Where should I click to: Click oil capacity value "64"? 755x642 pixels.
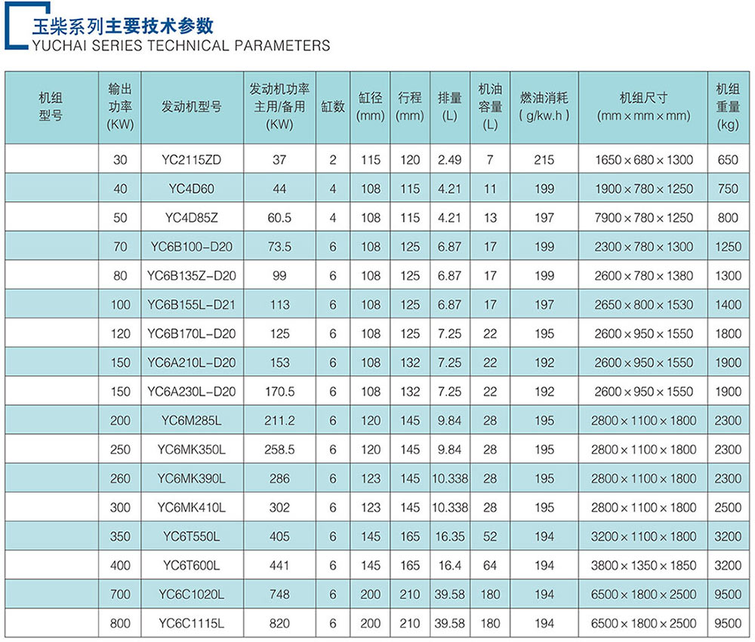tap(490, 566)
